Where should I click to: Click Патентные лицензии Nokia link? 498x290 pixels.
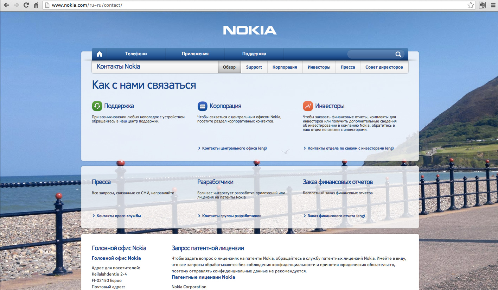tap(203, 277)
